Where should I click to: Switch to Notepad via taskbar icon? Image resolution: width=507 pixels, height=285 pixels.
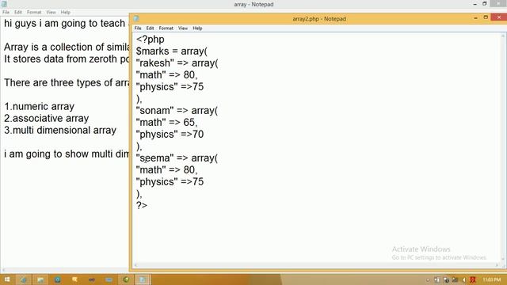coord(143,279)
